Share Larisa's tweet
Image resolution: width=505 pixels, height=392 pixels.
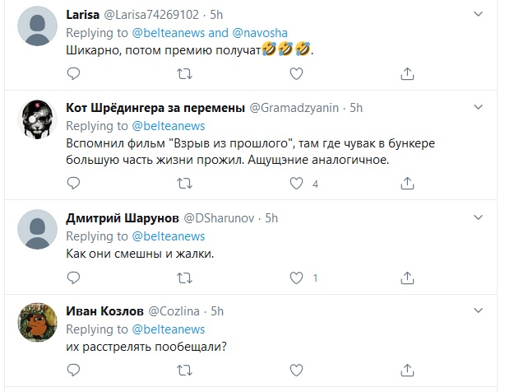[407, 74]
